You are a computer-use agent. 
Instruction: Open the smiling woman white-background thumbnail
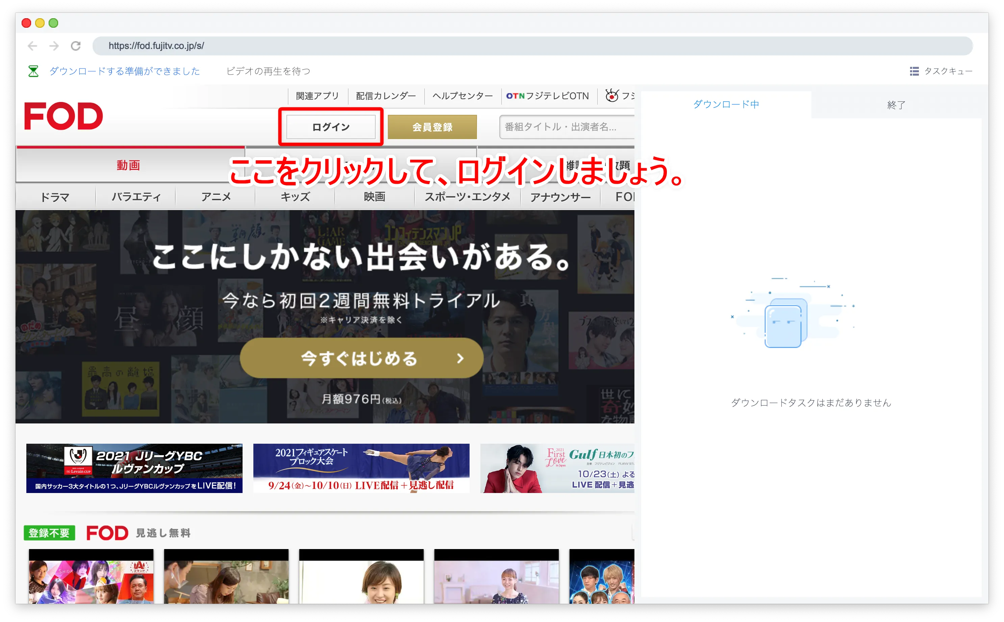361,576
